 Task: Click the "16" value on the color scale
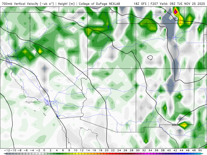tap(94, 150)
